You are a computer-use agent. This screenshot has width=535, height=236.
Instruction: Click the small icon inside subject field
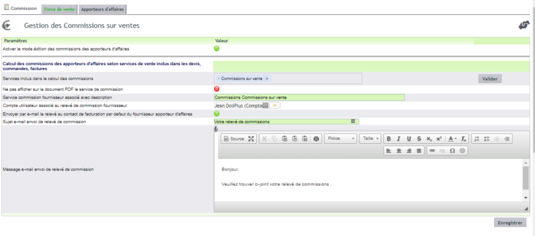[x=353, y=121]
